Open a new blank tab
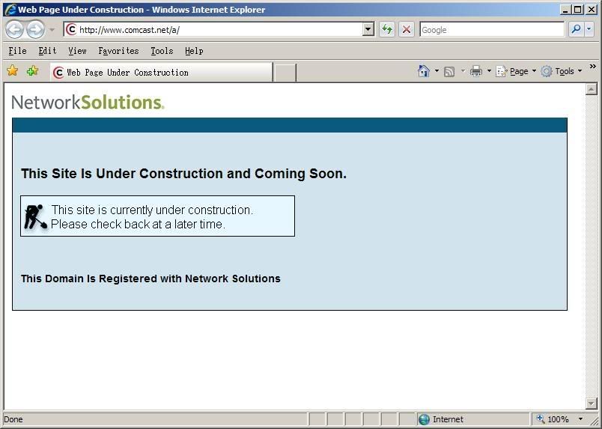The height and width of the screenshot is (429, 602). click(x=285, y=73)
